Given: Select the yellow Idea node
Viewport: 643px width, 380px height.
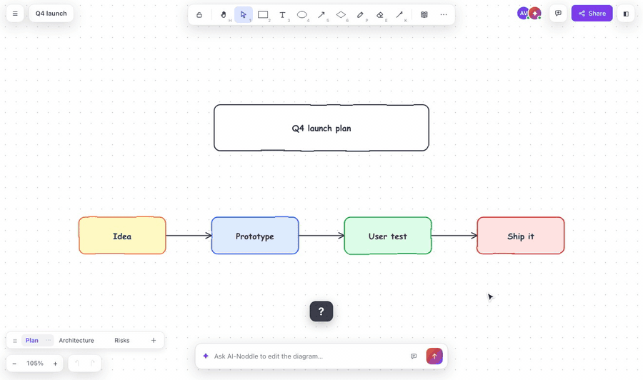Looking at the screenshot, I should [122, 236].
